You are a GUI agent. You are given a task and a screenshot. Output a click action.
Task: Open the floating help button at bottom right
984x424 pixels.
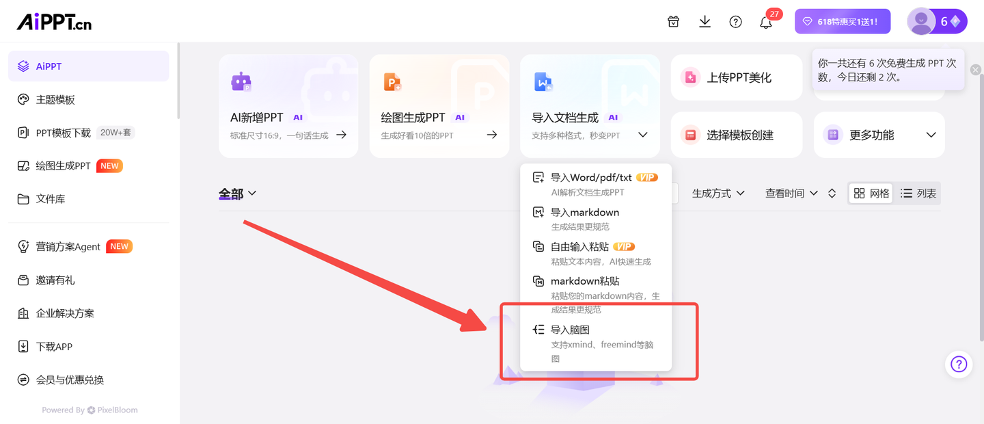[x=959, y=364]
